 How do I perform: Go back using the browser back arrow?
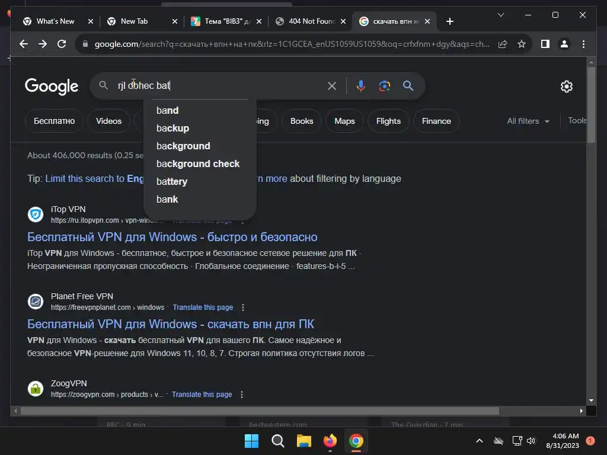(x=24, y=44)
